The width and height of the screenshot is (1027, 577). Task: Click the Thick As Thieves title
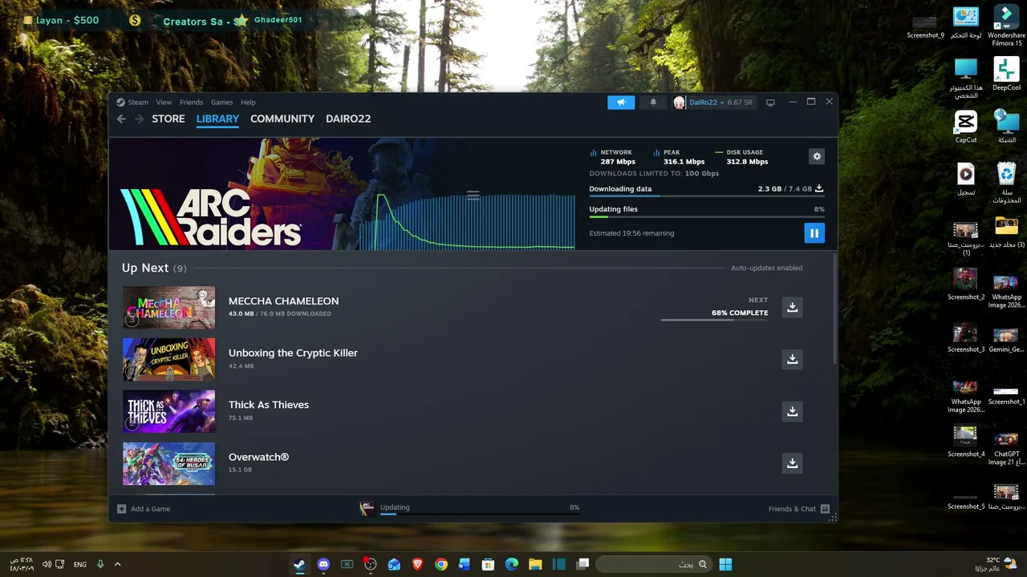tap(269, 405)
